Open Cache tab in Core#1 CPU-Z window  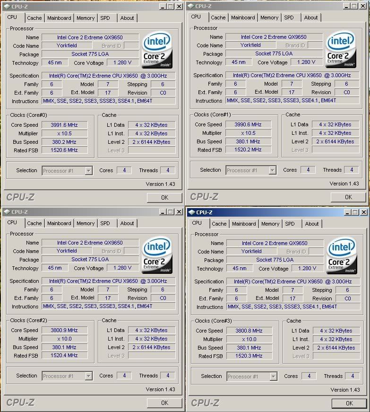(x=218, y=18)
